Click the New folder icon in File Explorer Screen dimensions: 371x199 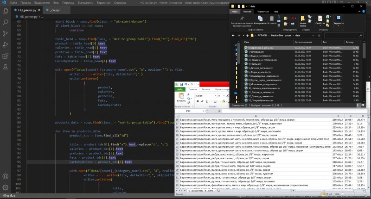pyautogui.click(x=303, y=19)
